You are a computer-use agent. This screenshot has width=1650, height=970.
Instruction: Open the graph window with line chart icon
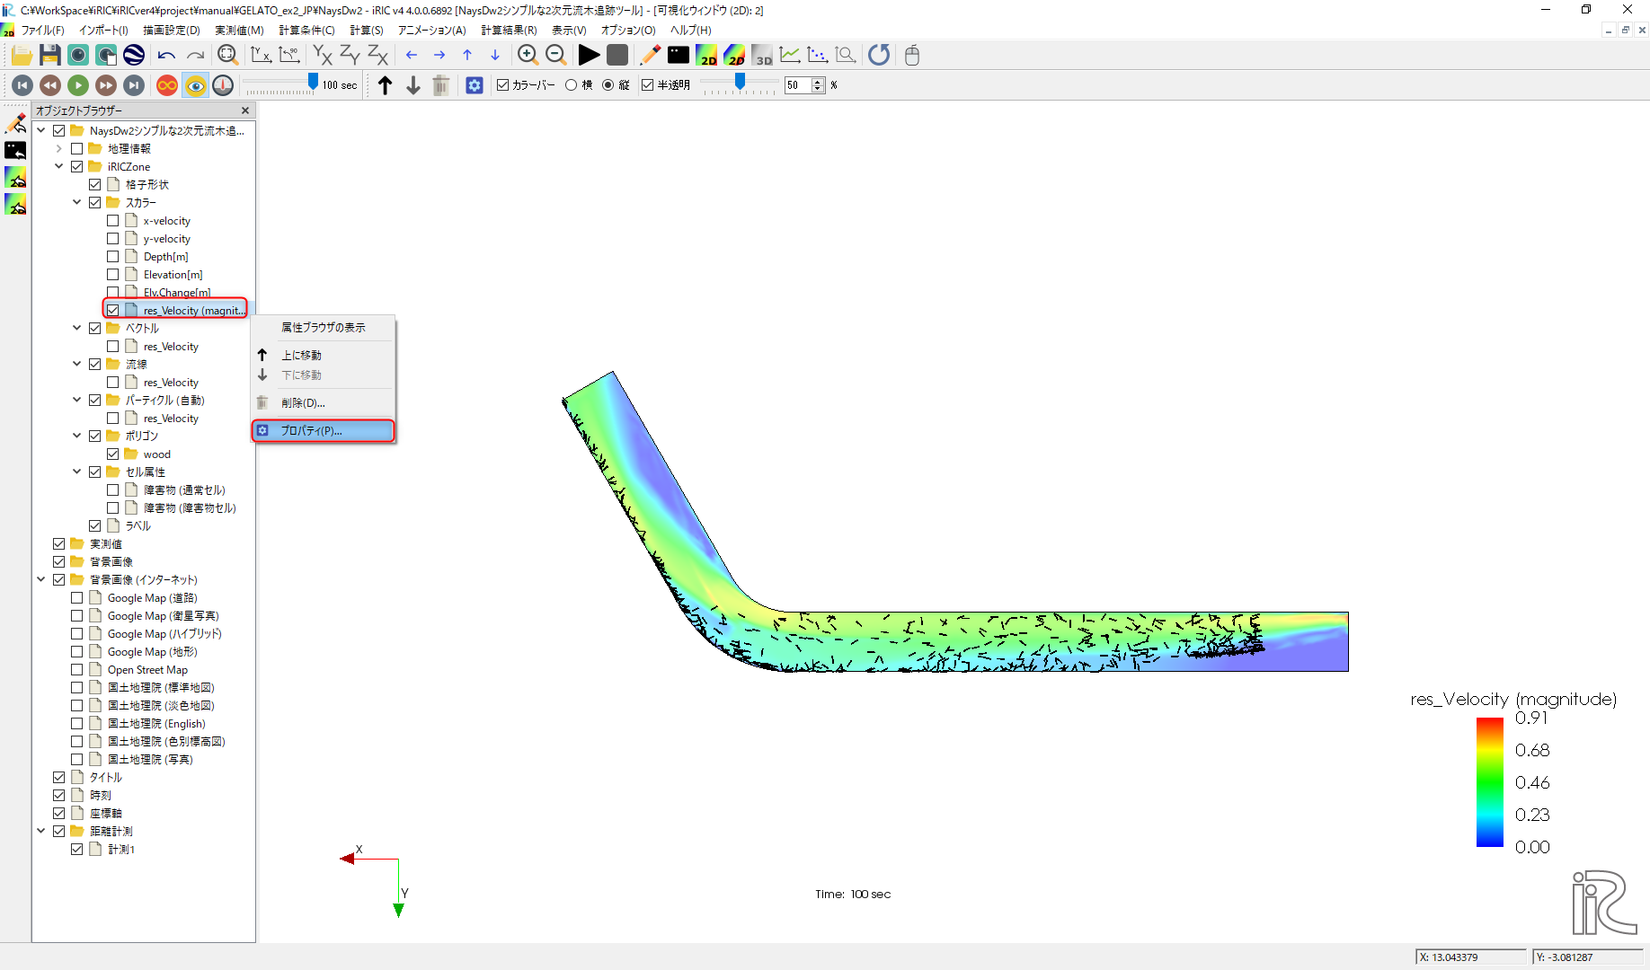click(x=790, y=56)
